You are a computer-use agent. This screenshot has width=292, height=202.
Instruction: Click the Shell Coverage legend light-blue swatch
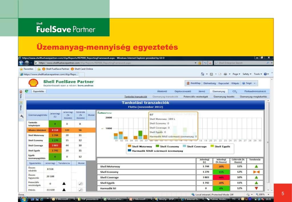point(184,146)
